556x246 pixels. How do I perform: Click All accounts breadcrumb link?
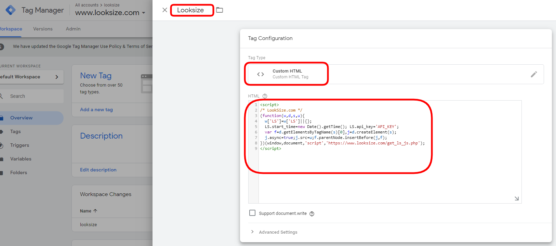click(x=87, y=5)
